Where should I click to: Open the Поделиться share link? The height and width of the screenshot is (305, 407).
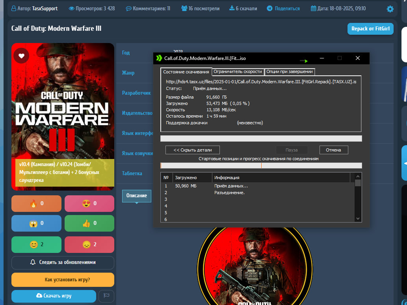pyautogui.click(x=287, y=9)
